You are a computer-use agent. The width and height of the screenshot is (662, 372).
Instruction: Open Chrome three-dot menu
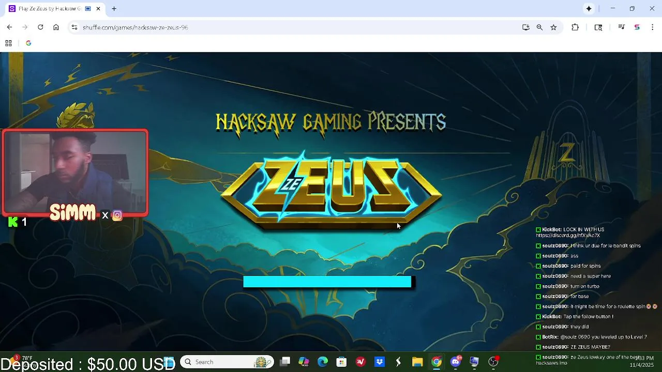[x=653, y=27]
